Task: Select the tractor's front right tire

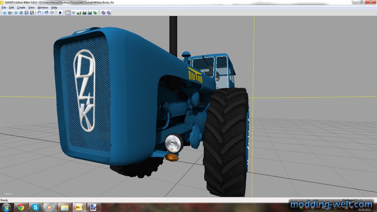Action: point(226,142)
